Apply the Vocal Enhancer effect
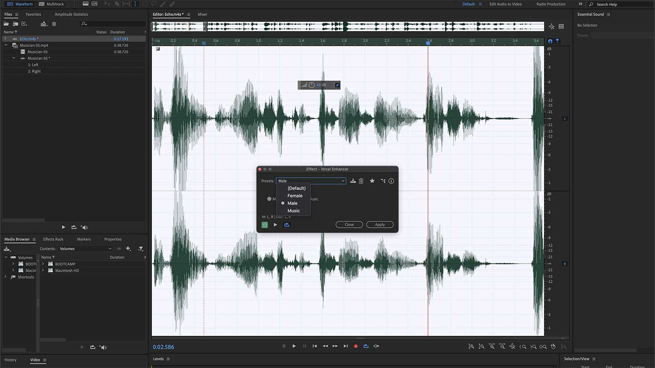This screenshot has height=368, width=655. [x=380, y=224]
